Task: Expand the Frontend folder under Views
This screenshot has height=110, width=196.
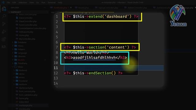Action: (x=23, y=81)
